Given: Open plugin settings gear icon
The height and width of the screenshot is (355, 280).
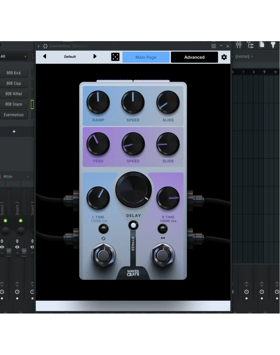Looking at the screenshot, I should point(224,57).
